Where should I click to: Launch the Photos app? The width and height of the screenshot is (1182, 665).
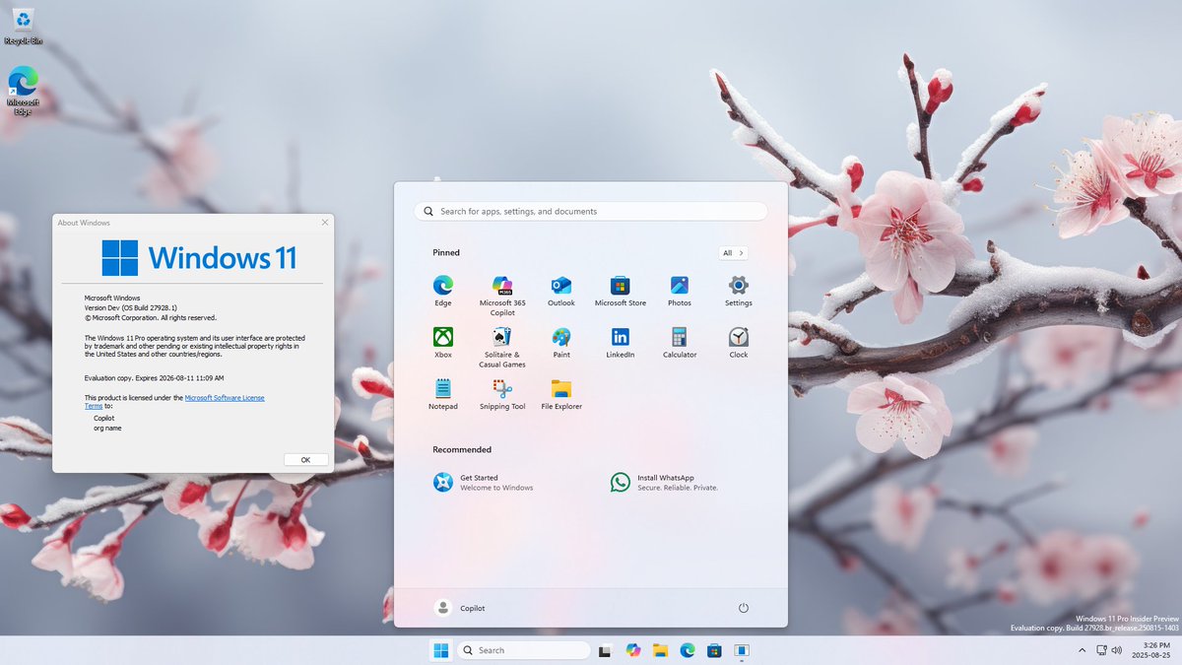[x=680, y=291]
